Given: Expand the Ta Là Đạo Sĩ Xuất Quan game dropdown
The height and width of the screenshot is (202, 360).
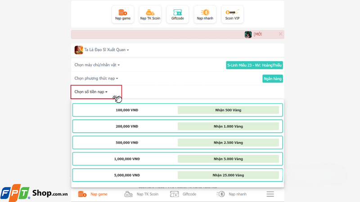Looking at the screenshot, I should [x=106, y=50].
